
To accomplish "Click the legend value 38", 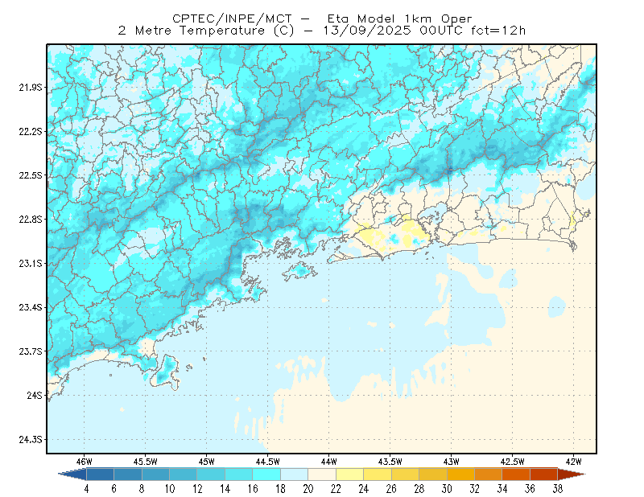I will click(558, 489).
